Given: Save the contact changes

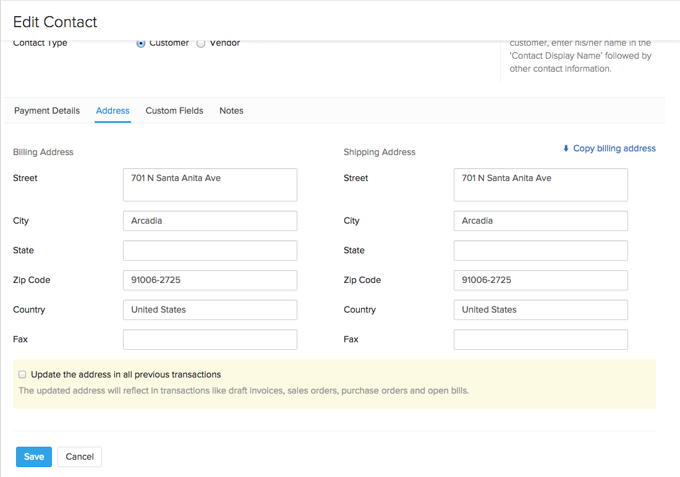Looking at the screenshot, I should (33, 457).
